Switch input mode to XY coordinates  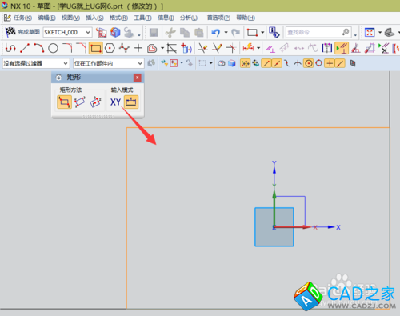click(x=115, y=102)
